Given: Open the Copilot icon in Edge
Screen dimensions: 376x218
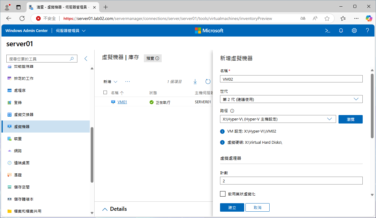Looking at the screenshot, I should tap(369, 18).
